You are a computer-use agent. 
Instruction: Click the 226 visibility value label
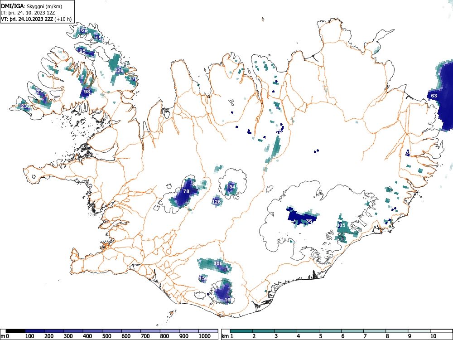119,70
